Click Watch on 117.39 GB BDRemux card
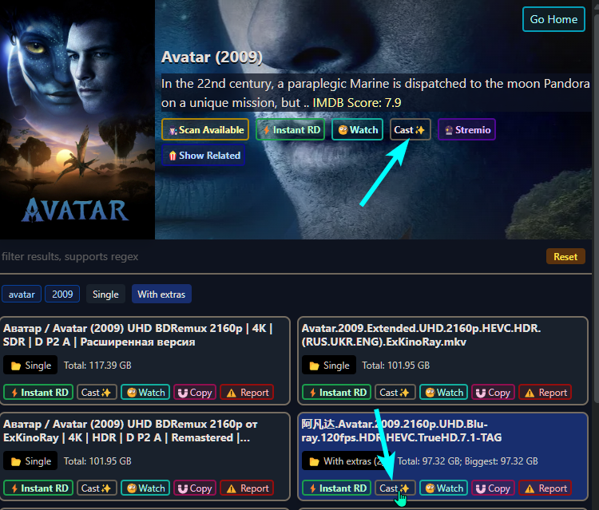This screenshot has height=510, width=599. (x=145, y=393)
